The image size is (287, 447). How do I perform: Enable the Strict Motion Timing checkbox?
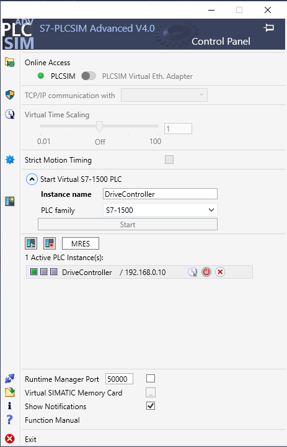pos(169,160)
